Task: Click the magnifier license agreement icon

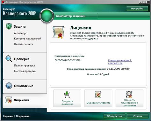Action: click(129, 94)
